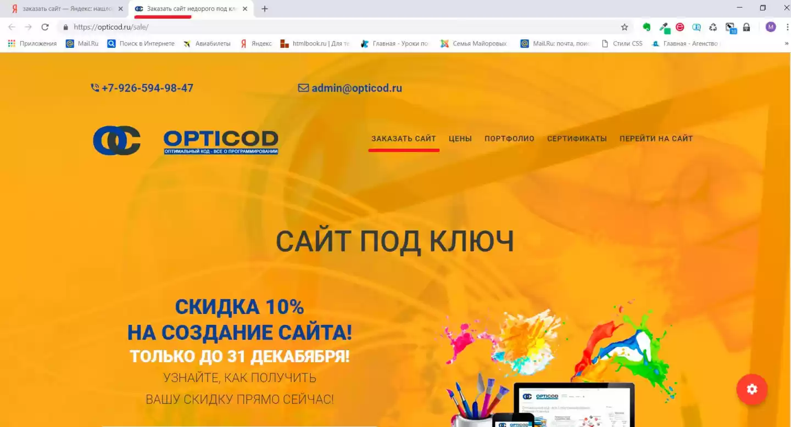The width and height of the screenshot is (791, 427).
Task: Click the УЗНАЙТЕ, КАК ПОЛУЧИТЬ line
Action: (x=239, y=378)
